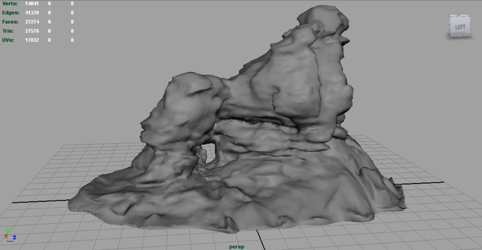The image size is (482, 250).
Task: Click the XYZ axis indicator
Action: [x=10, y=235]
